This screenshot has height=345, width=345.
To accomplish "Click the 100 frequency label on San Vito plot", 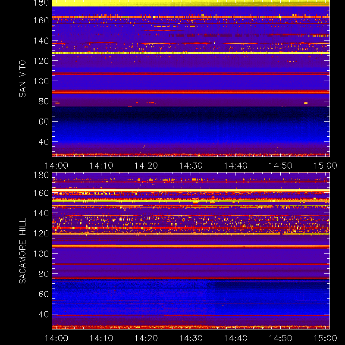I will coord(41,81).
